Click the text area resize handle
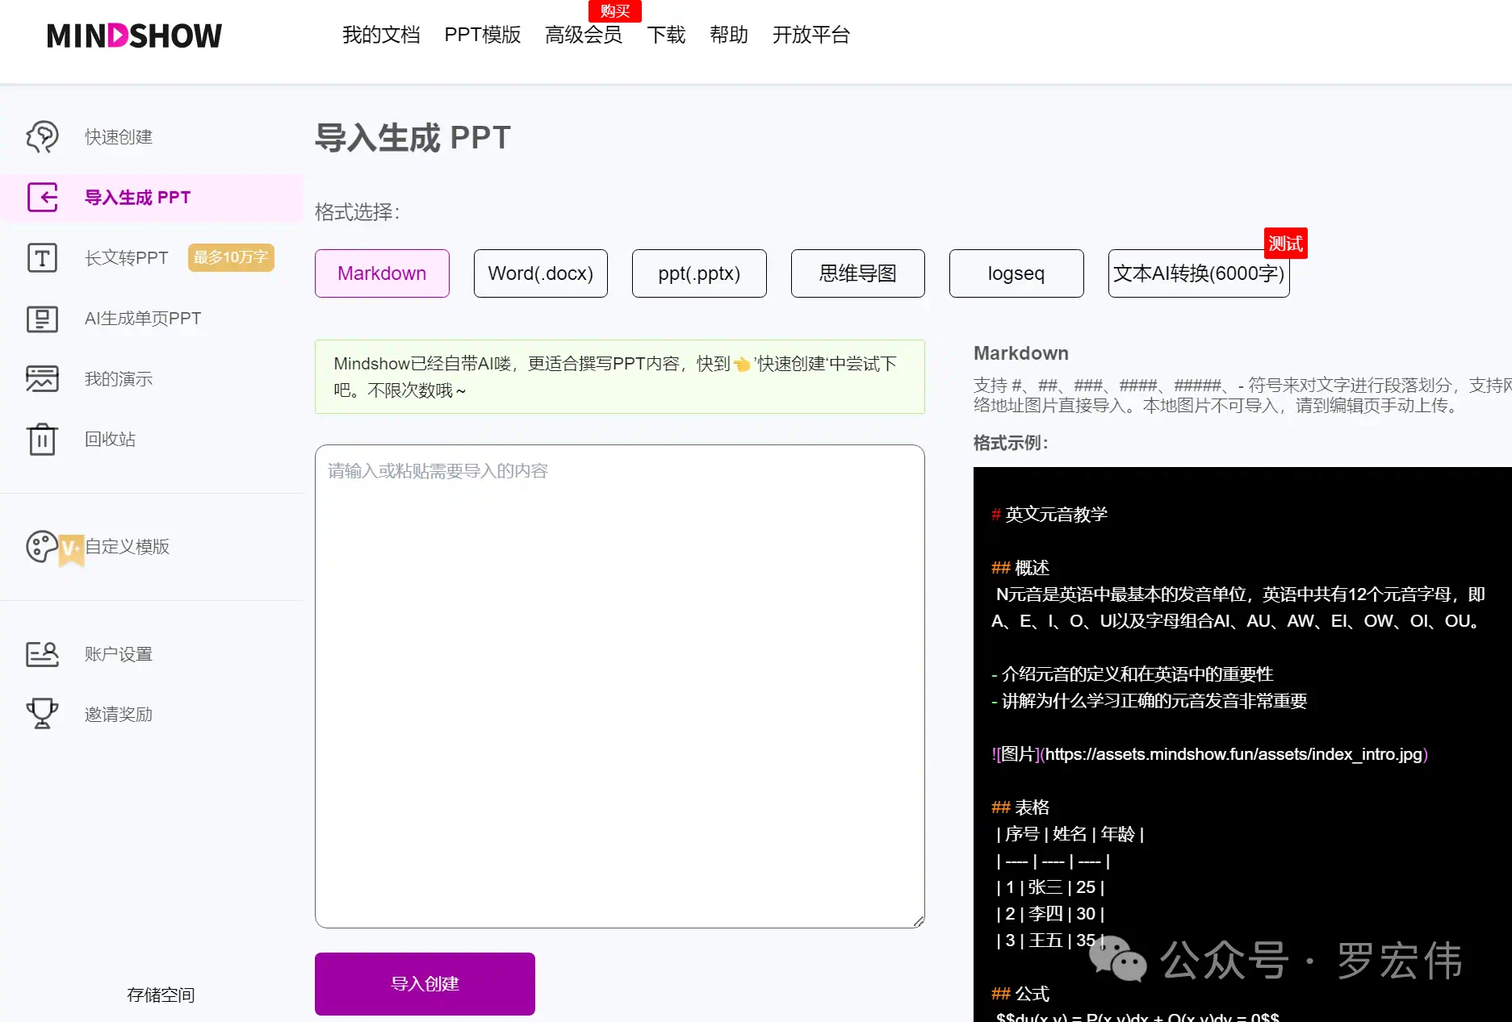 click(919, 922)
